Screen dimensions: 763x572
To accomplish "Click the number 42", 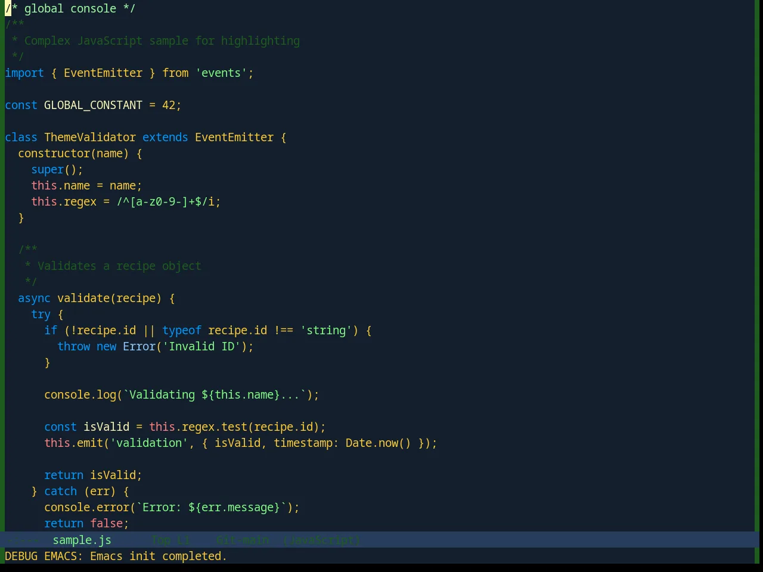I will tap(169, 105).
